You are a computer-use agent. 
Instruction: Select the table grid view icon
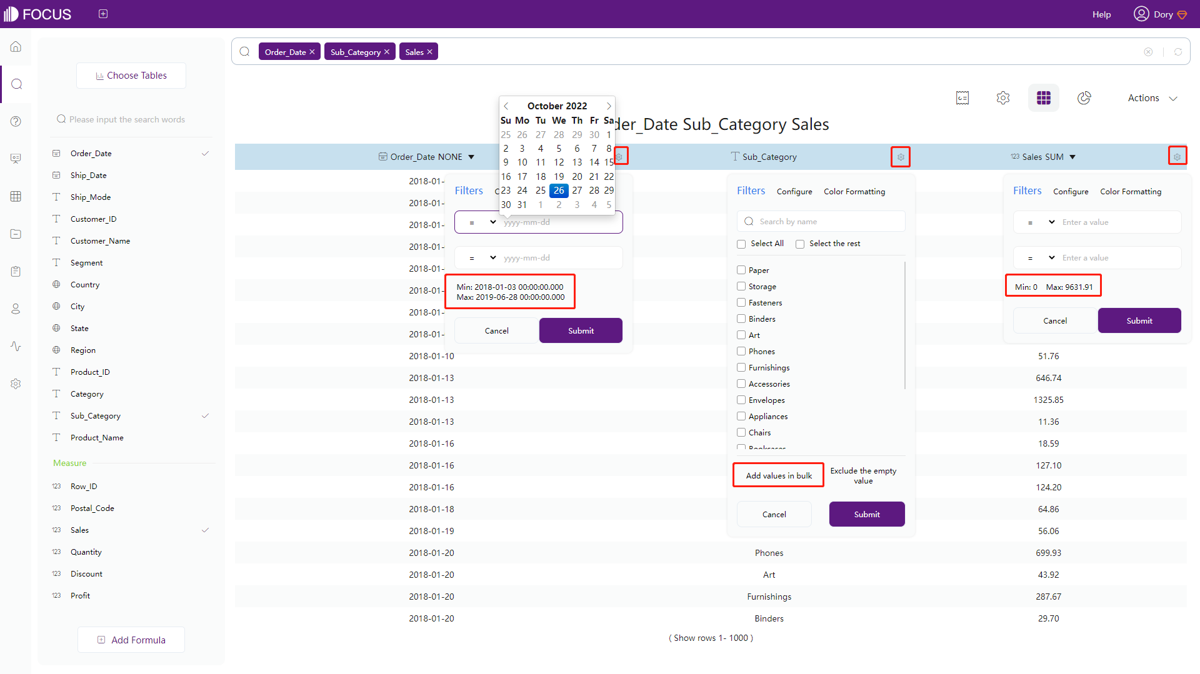[x=1044, y=98]
